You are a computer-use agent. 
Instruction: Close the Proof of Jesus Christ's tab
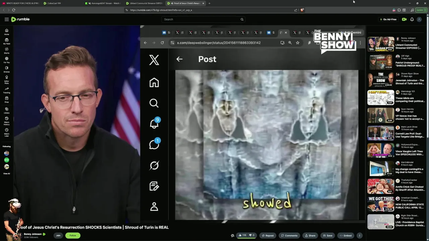point(203,3)
